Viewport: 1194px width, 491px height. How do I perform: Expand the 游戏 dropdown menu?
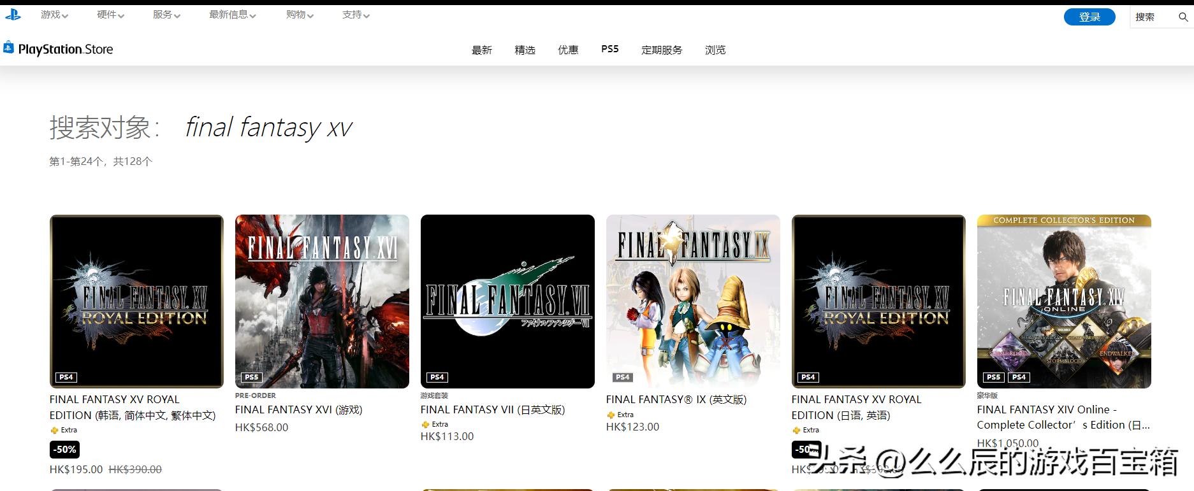point(54,15)
